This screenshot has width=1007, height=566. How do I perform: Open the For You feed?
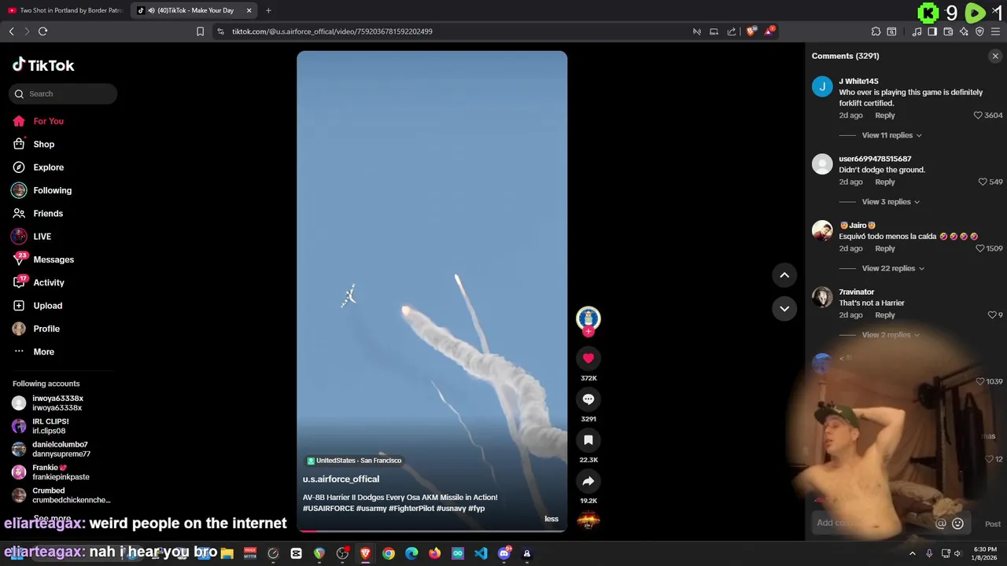coord(38,121)
